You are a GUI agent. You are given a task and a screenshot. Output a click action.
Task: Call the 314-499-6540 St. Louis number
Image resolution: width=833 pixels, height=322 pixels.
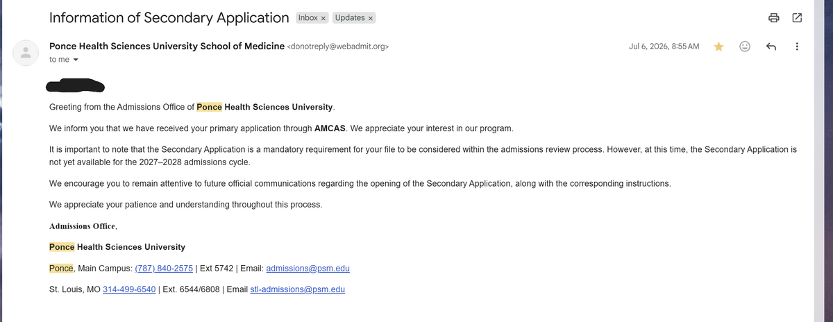click(129, 289)
